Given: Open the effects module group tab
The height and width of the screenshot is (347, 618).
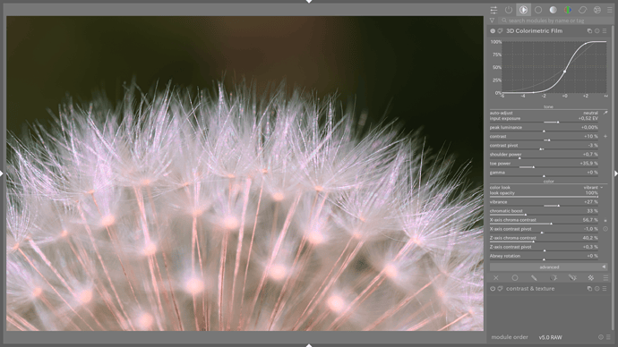Looking at the screenshot, I should point(597,10).
